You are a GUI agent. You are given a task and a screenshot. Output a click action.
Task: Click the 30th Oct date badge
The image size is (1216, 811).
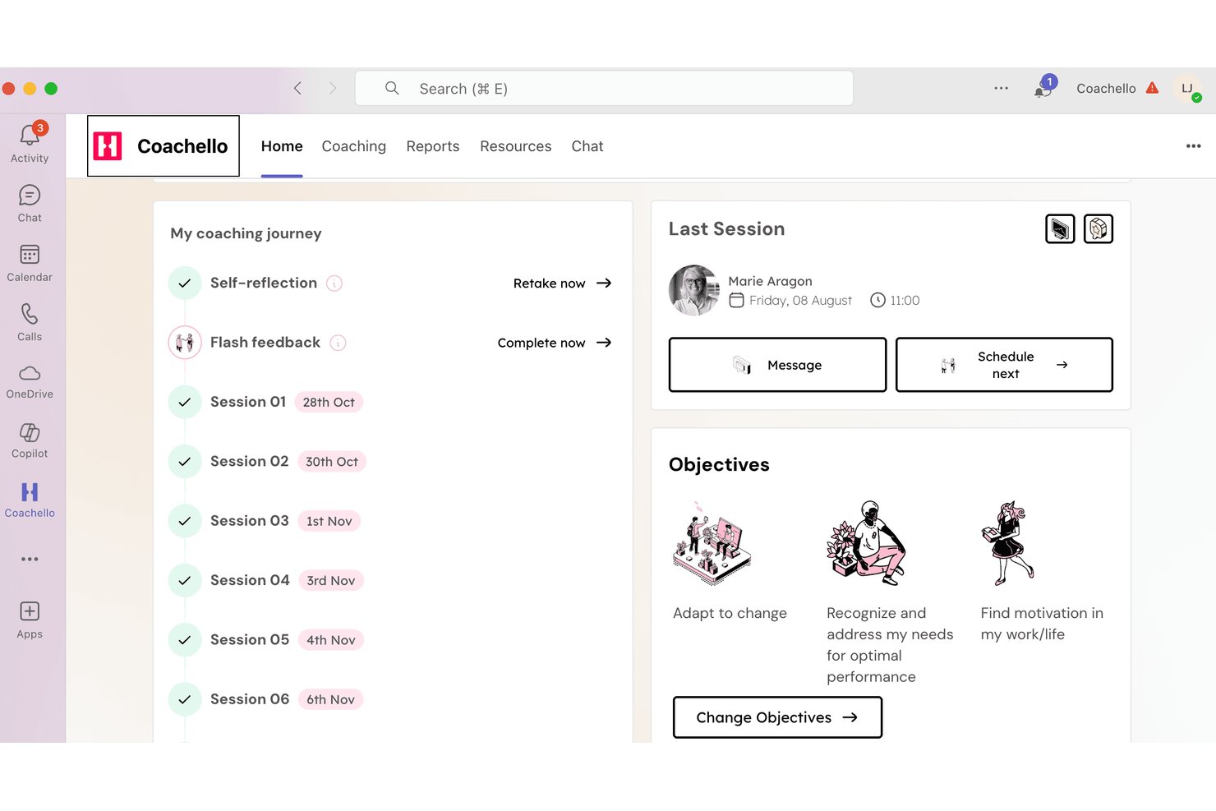click(x=332, y=462)
